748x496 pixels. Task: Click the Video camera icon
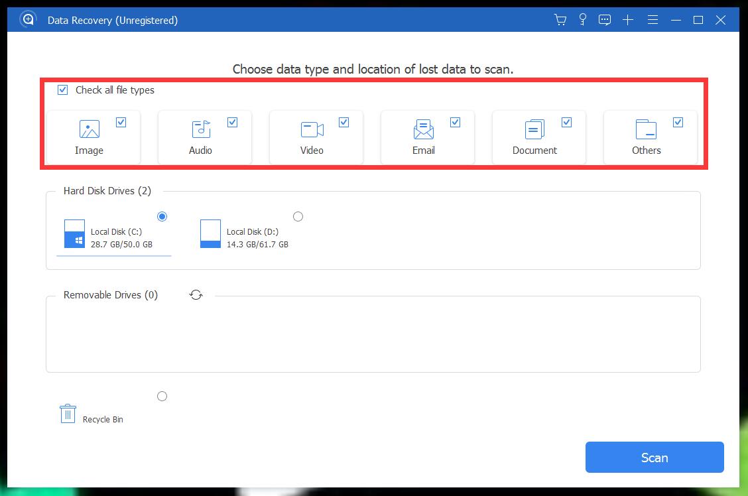(x=312, y=129)
